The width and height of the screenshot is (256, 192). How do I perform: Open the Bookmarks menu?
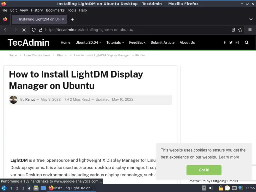[x=55, y=10]
